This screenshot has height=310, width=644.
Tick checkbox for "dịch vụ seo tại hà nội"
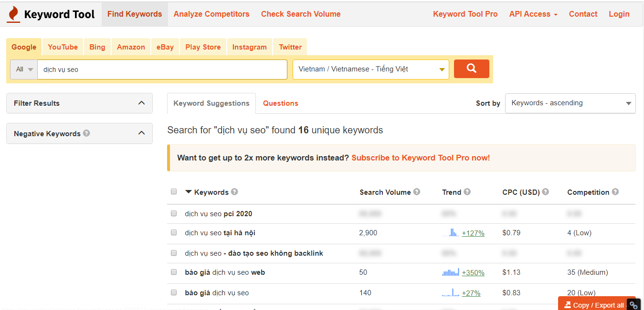174,233
